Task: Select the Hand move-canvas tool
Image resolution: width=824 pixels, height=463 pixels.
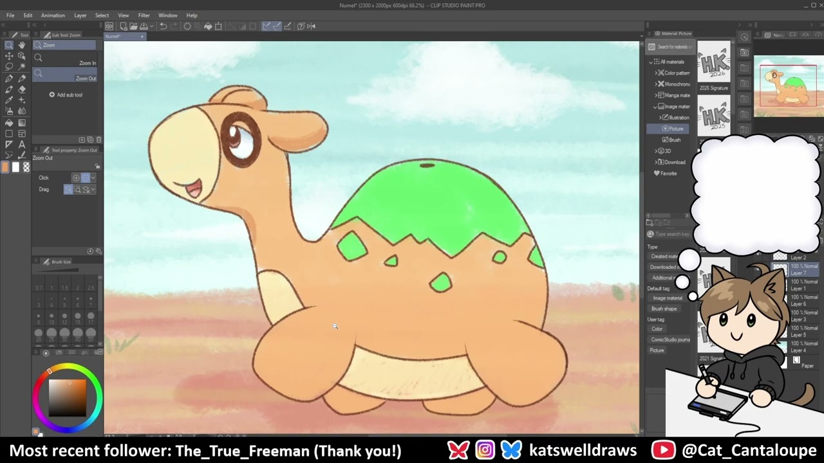Action: click(22, 45)
